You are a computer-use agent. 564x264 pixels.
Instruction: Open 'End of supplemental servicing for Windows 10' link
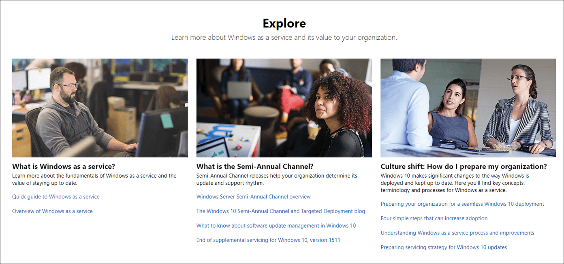(x=268, y=240)
